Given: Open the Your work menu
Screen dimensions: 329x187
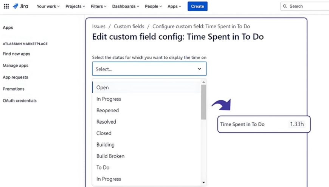Looking at the screenshot, I should click(48, 6).
